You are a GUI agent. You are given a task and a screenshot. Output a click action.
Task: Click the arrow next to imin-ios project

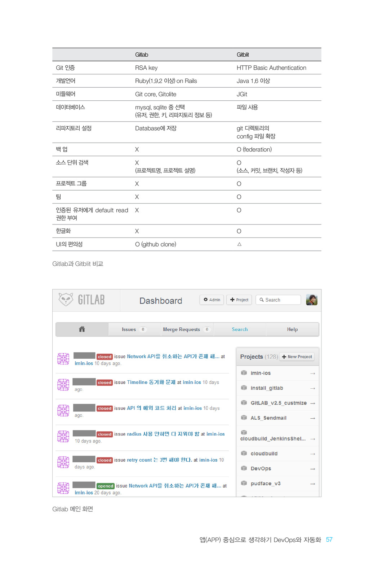coord(312,374)
